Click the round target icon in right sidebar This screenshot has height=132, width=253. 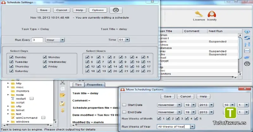247,64
